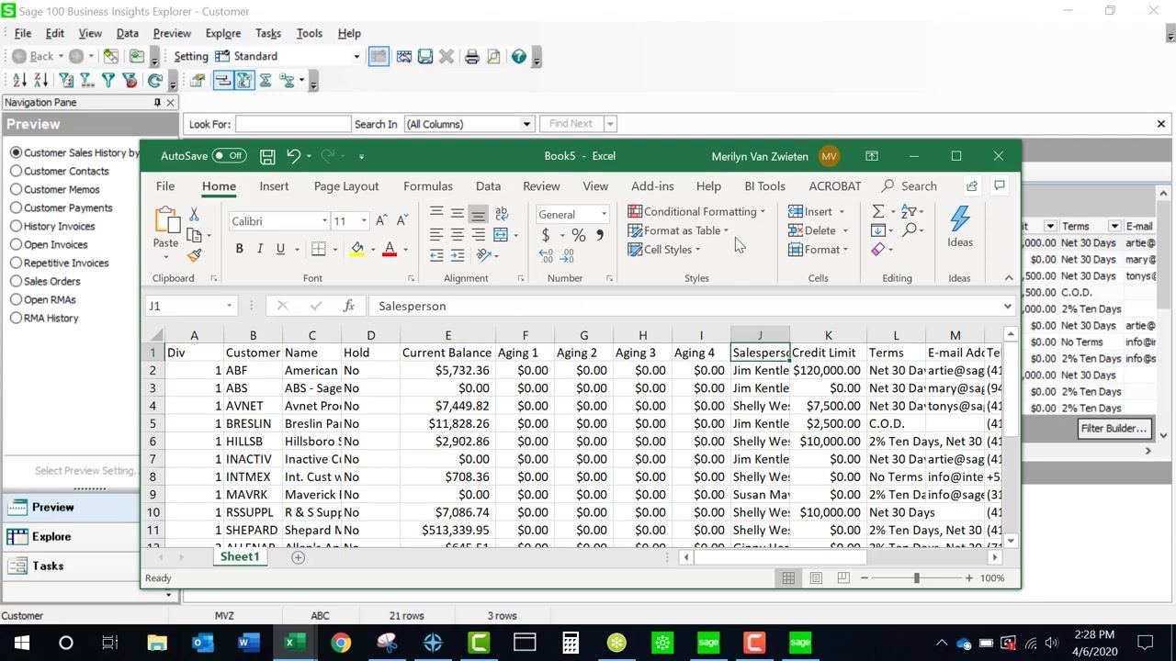This screenshot has height=661, width=1176.
Task: Click the Find Next button
Action: click(x=571, y=124)
